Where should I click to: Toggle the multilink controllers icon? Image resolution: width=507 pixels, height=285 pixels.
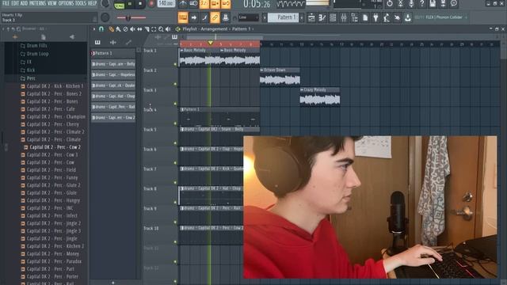tap(215, 17)
